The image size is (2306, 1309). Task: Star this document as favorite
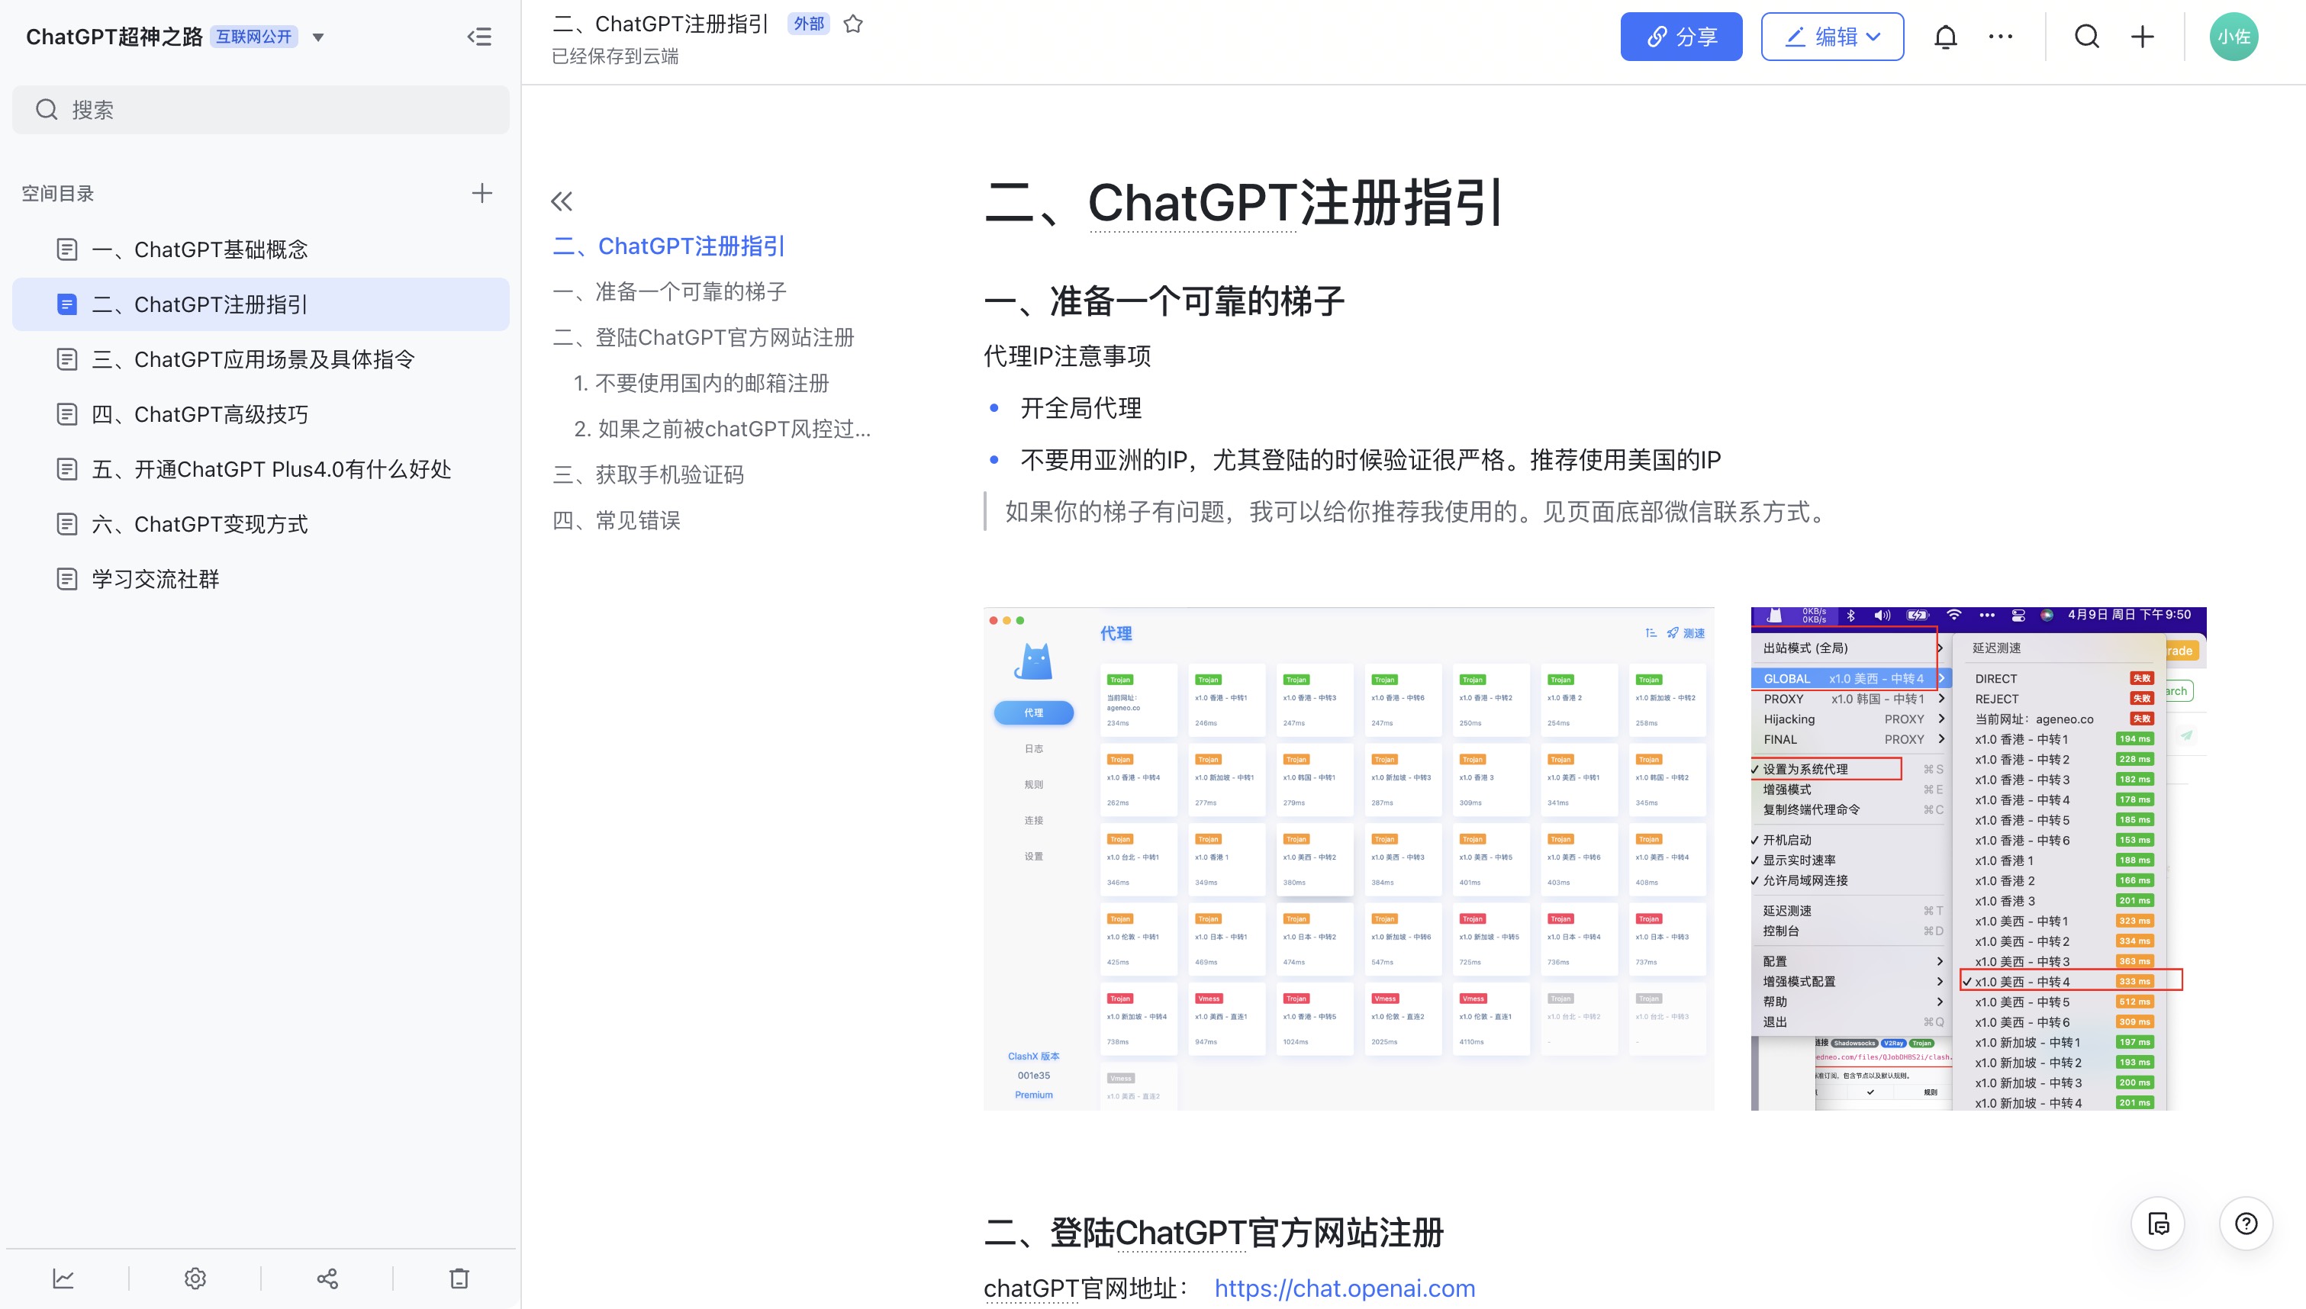[853, 24]
